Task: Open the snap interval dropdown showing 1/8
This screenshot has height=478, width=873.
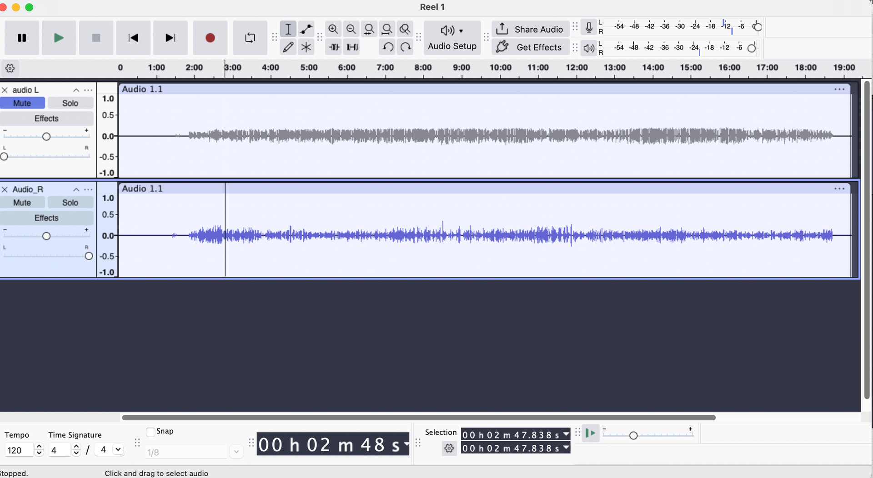Action: (x=236, y=451)
